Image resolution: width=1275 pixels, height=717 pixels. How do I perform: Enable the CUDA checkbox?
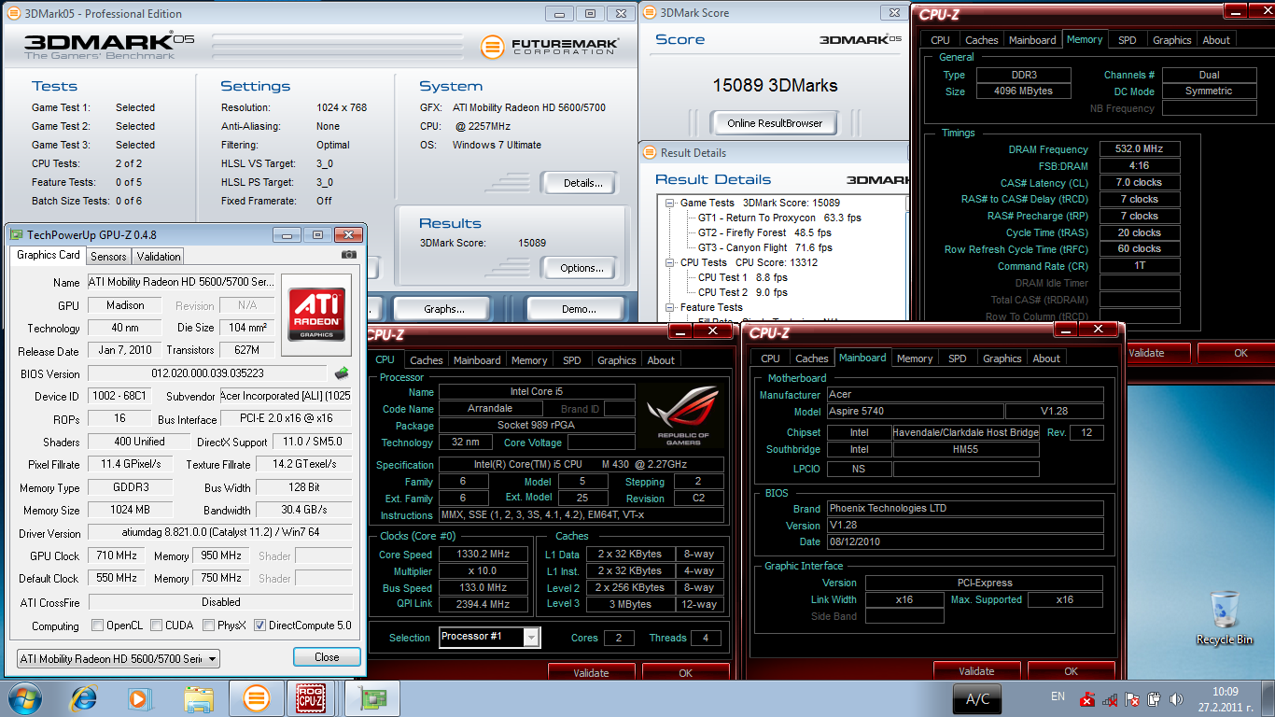coord(157,626)
